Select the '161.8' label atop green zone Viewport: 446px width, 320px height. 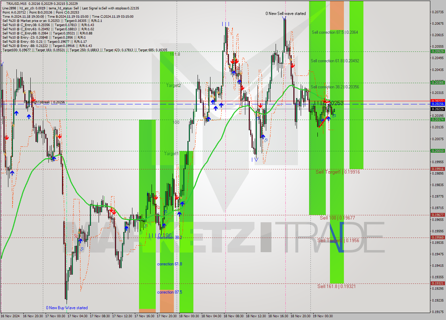175,54
